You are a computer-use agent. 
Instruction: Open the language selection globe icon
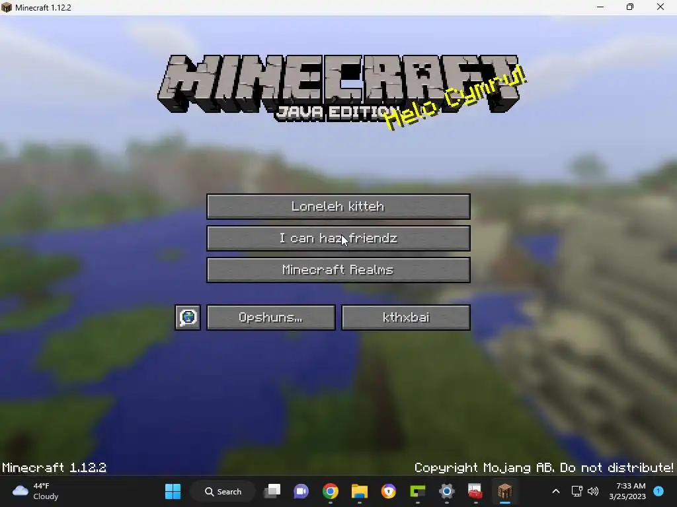188,318
